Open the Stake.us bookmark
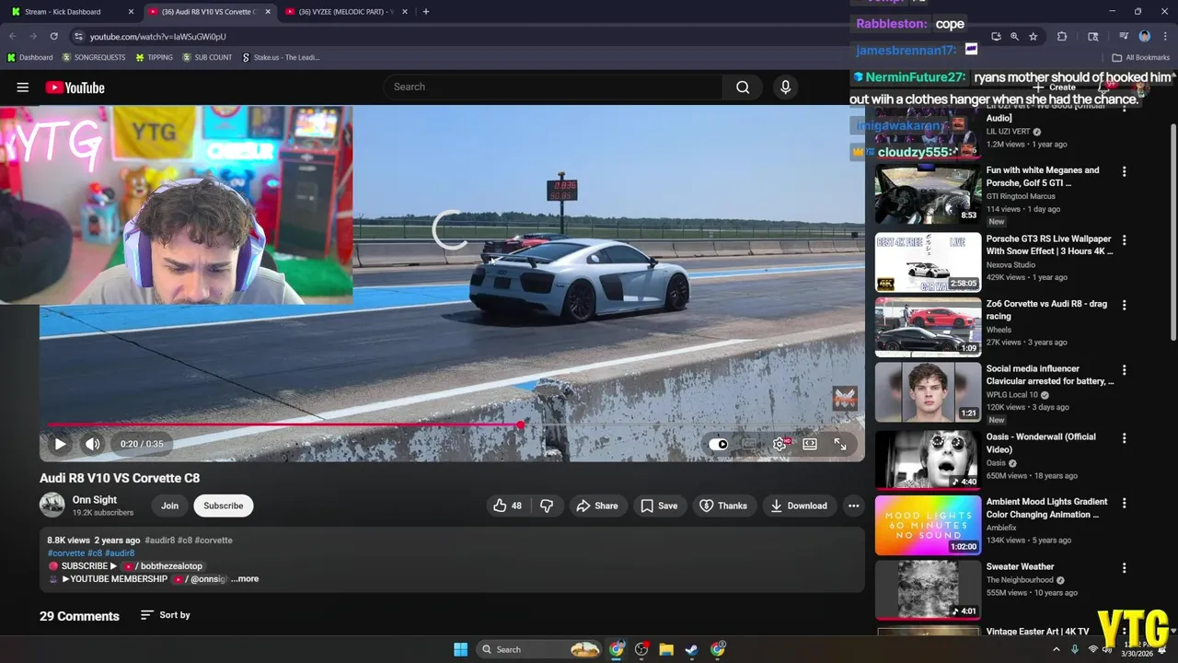1178x663 pixels. coord(281,57)
